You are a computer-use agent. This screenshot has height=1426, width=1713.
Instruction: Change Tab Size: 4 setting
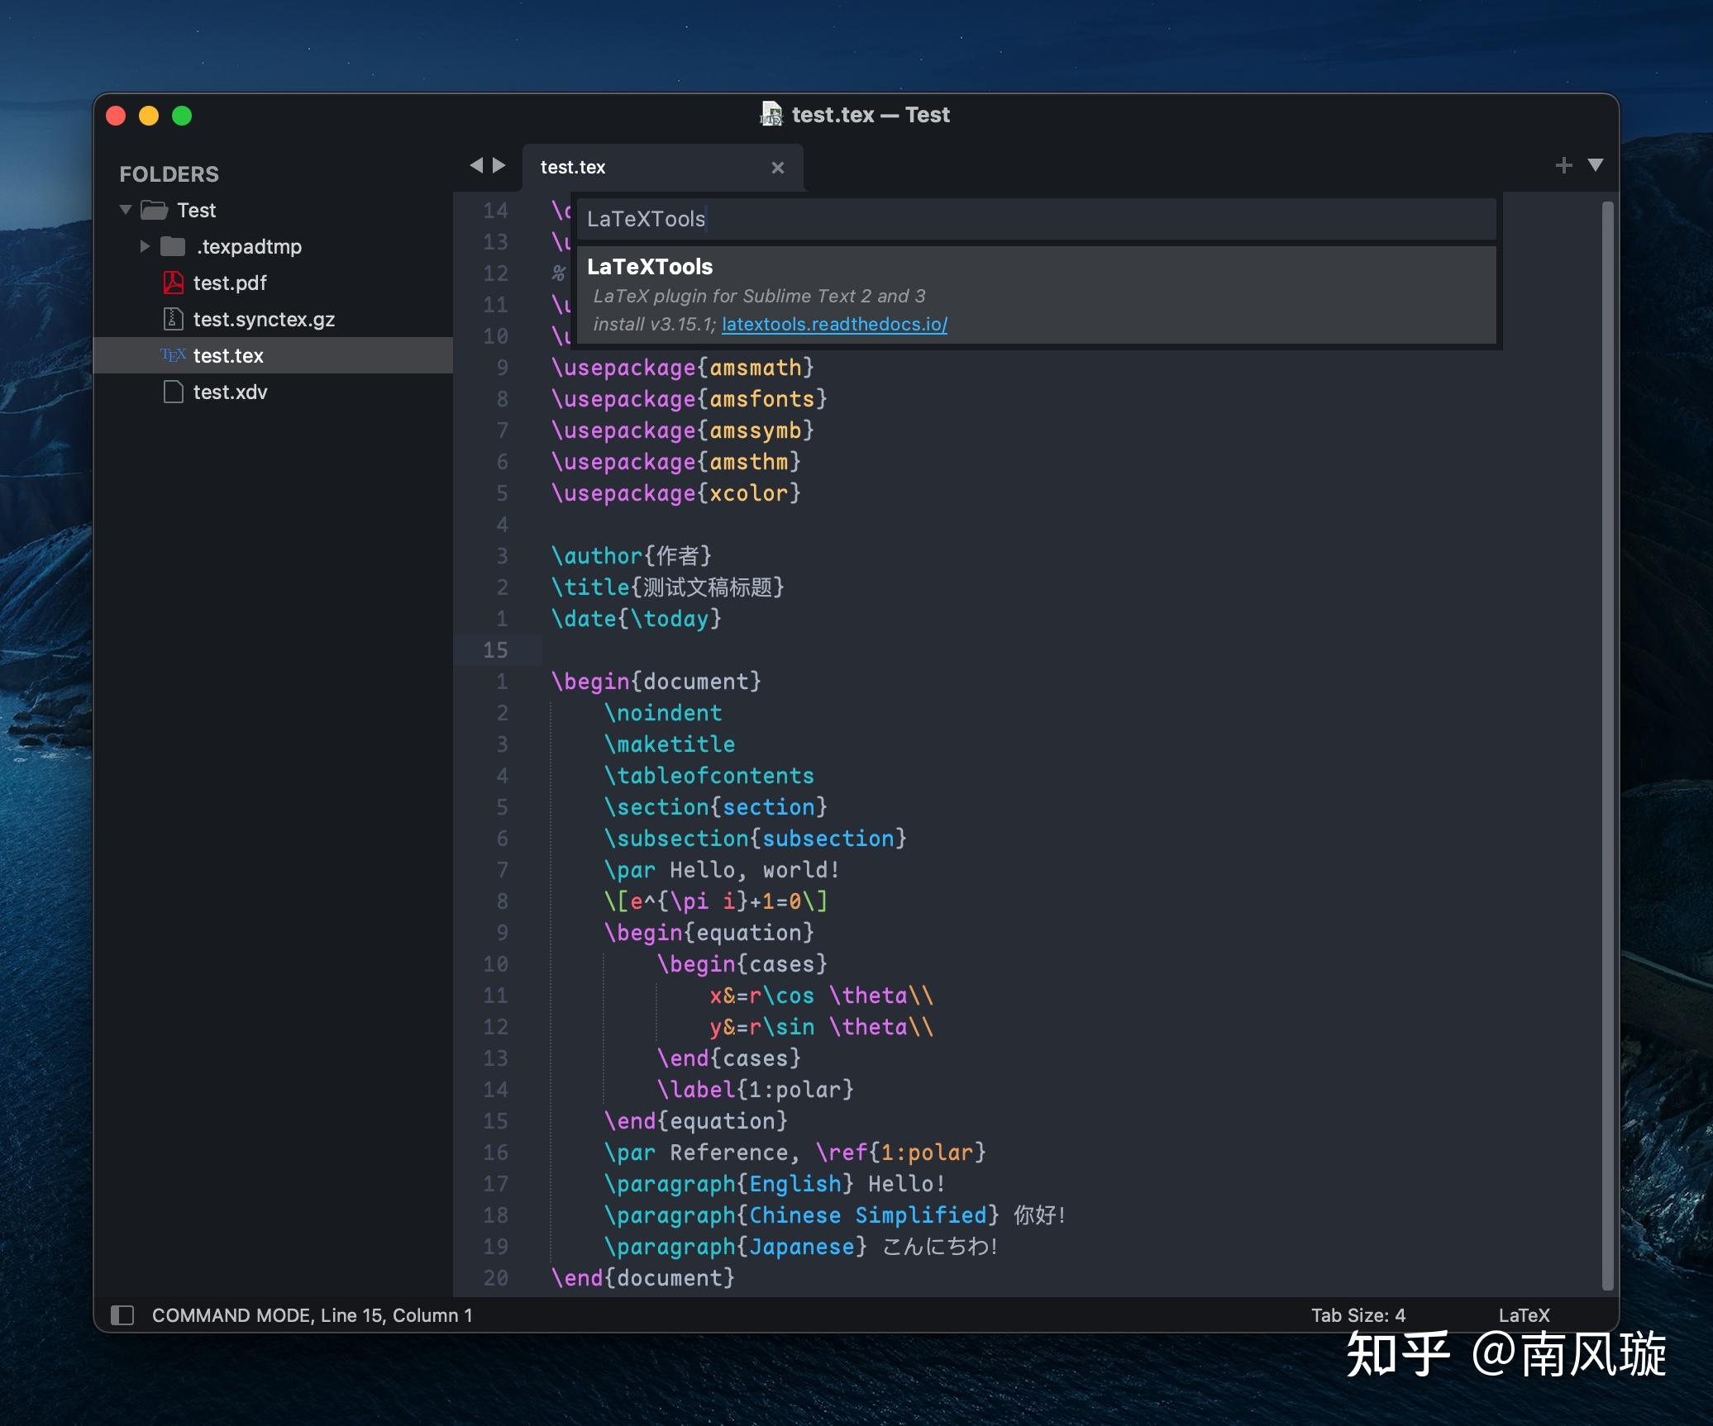pos(1358,1314)
